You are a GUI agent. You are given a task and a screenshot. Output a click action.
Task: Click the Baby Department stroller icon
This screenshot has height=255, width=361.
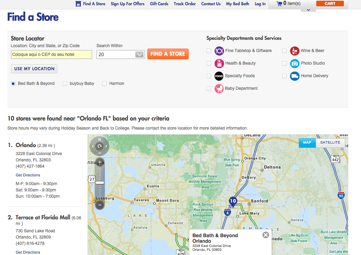pos(219,89)
